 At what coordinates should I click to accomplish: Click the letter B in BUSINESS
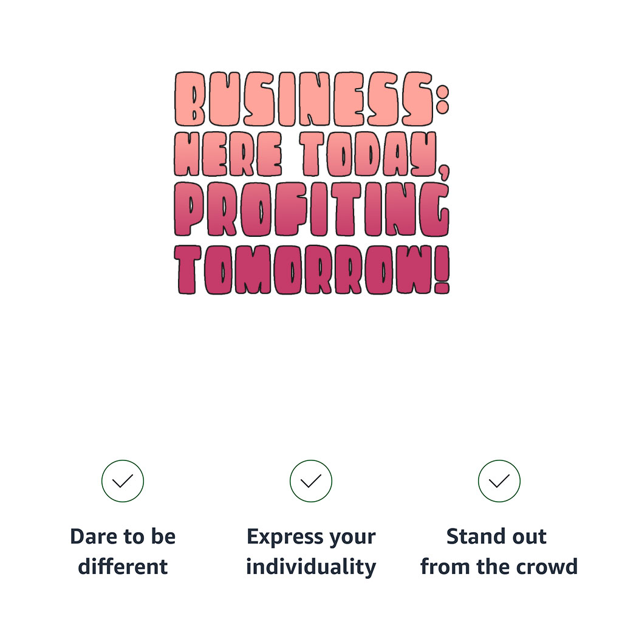click(x=190, y=99)
